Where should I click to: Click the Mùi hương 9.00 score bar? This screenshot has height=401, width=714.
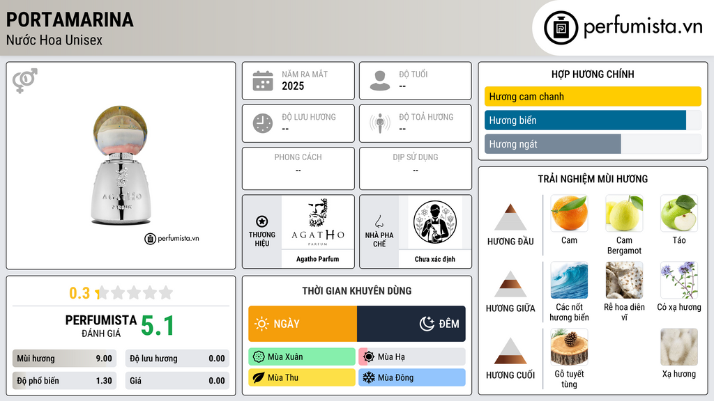point(64,359)
